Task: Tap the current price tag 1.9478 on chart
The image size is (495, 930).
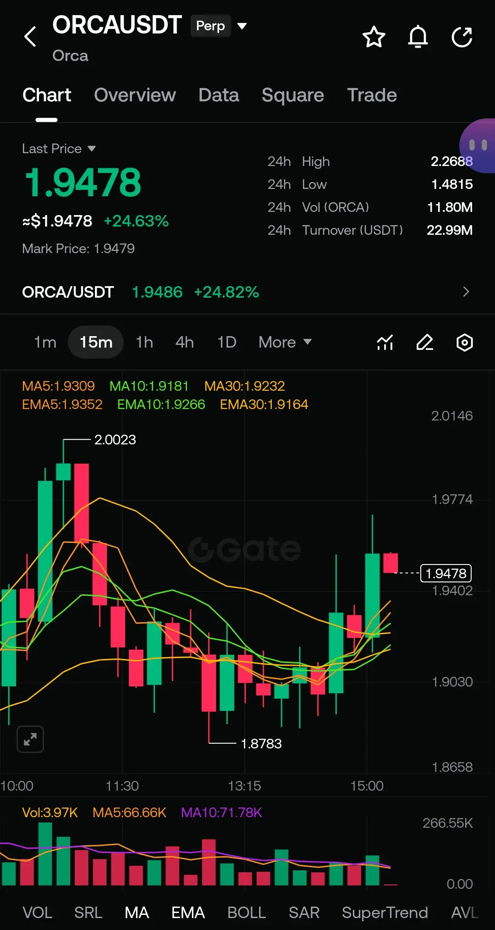Action: pyautogui.click(x=446, y=573)
